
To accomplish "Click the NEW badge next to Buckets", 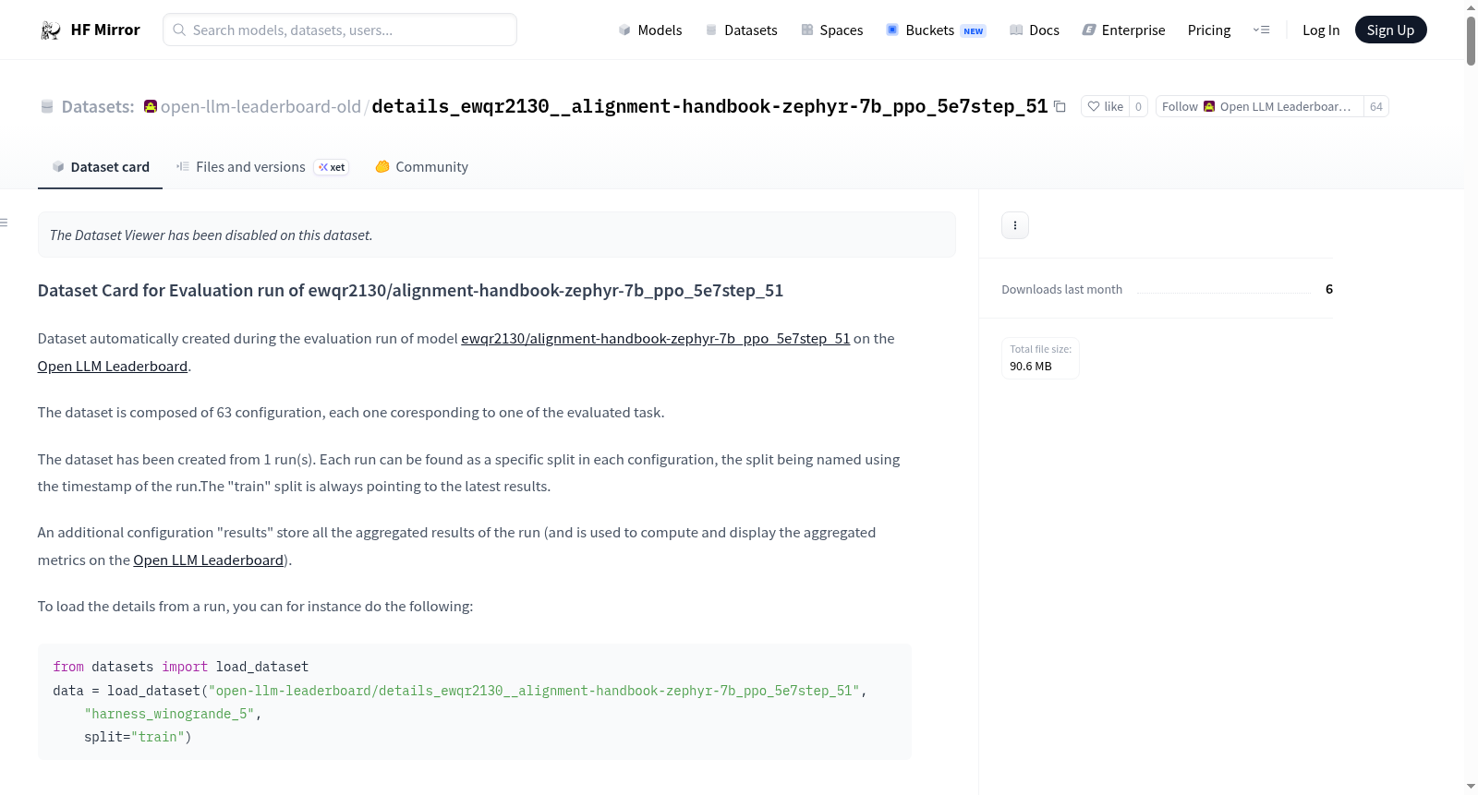I will click(974, 31).
